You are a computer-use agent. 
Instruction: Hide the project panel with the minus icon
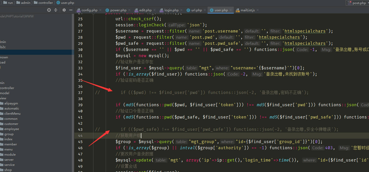(71, 10)
